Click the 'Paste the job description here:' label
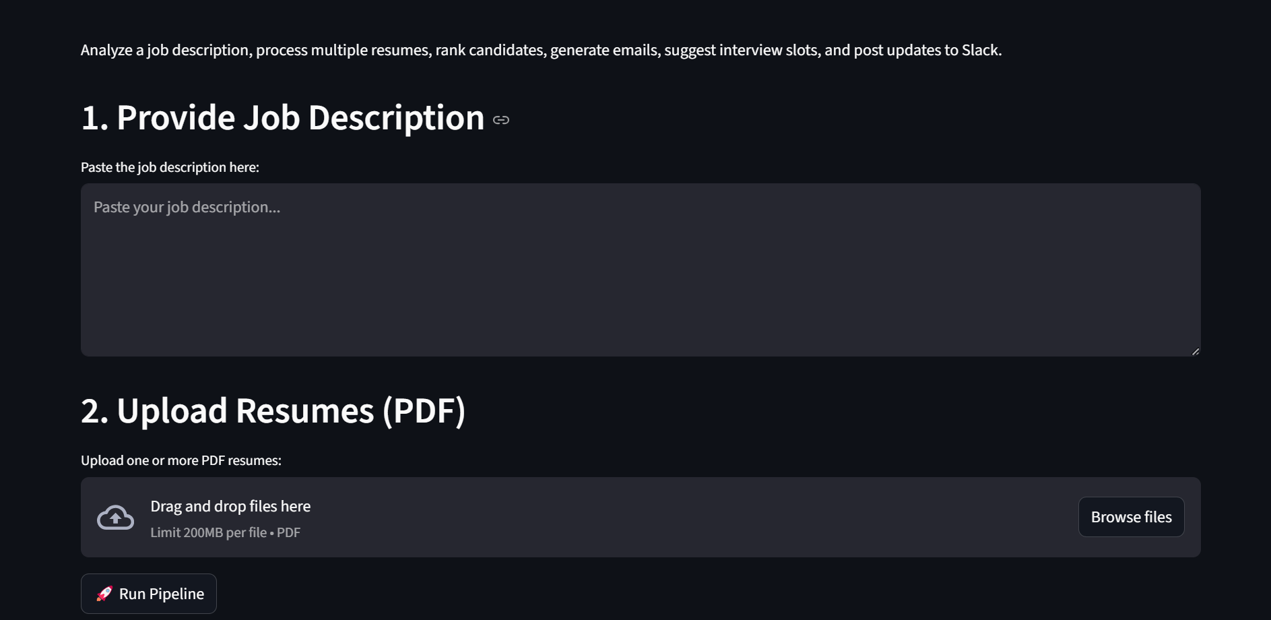The height and width of the screenshot is (620, 1271). click(x=170, y=167)
